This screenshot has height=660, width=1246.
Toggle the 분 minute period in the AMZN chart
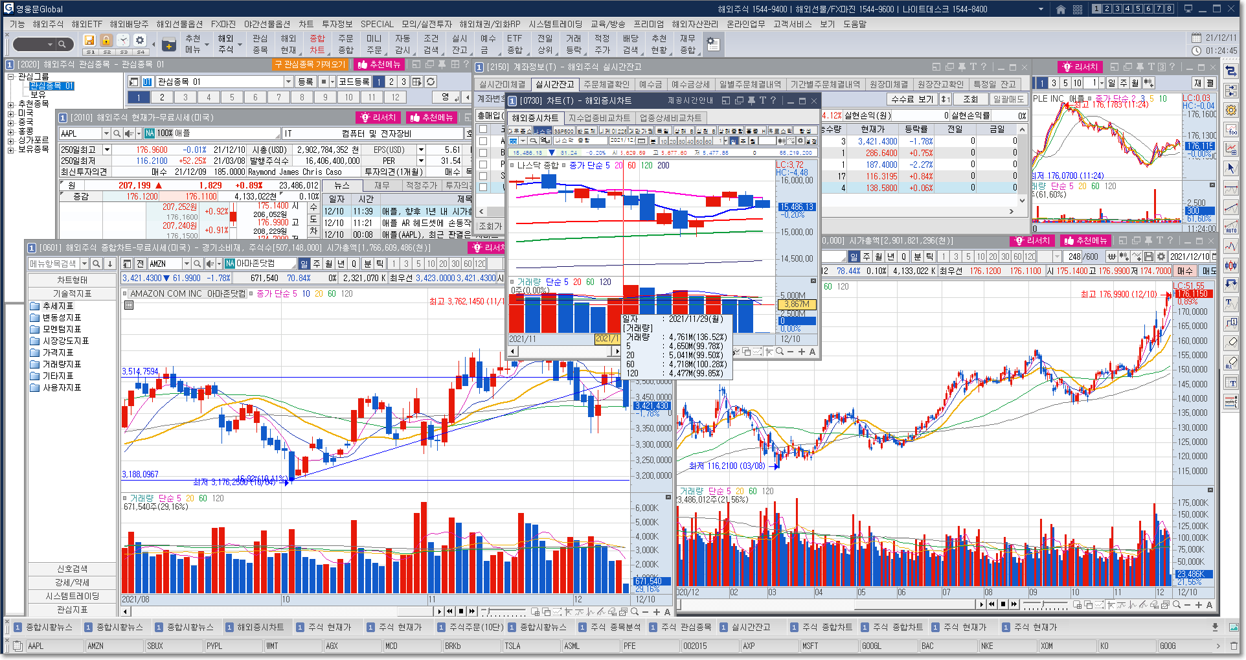pos(367,264)
